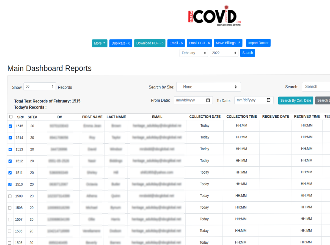Check the checkbox for record 1509
The height and width of the screenshot is (245, 330).
(10, 196)
